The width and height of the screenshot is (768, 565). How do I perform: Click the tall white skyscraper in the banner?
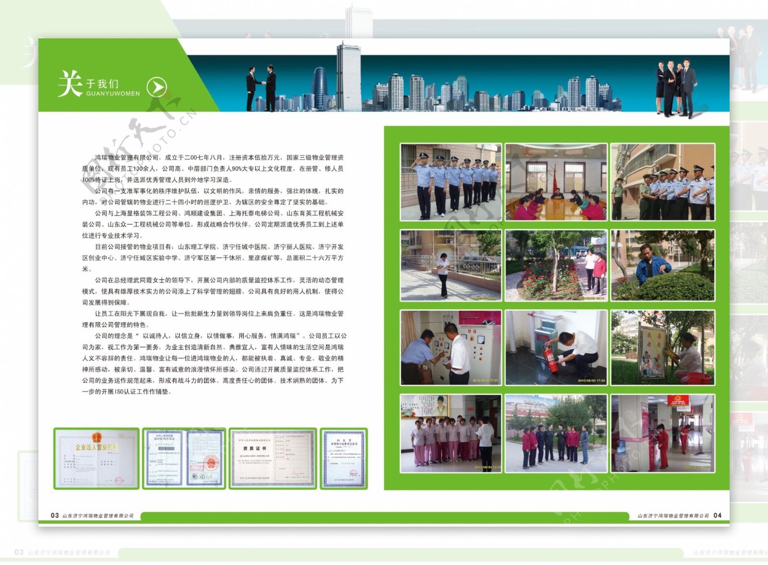(348, 76)
